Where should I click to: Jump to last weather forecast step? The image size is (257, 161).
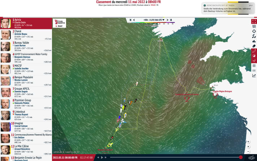point(171,20)
